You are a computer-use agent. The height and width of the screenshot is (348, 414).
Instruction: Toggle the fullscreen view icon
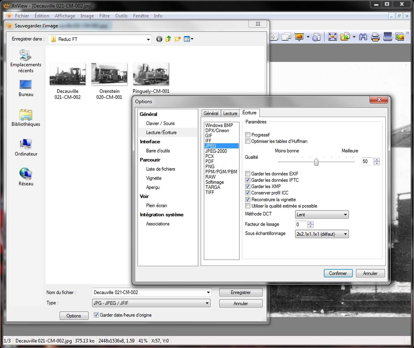coord(332,37)
